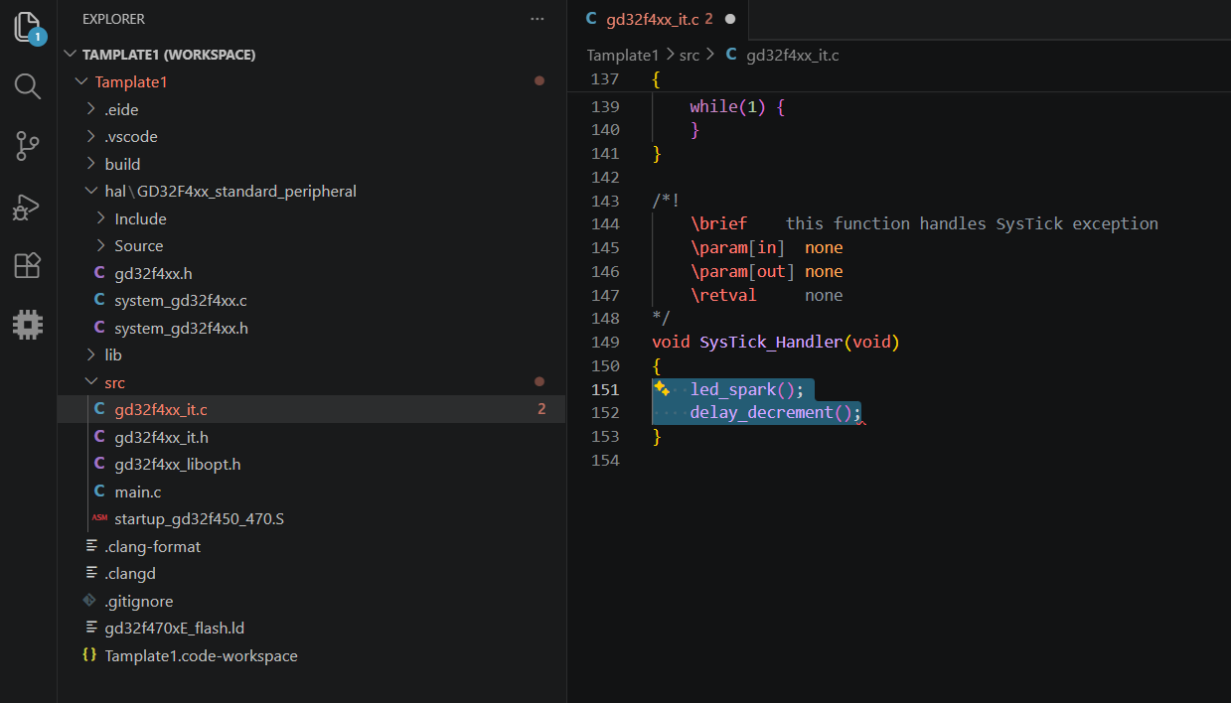Collapse the Tamplate1 root folder
1231x703 pixels.
(81, 81)
